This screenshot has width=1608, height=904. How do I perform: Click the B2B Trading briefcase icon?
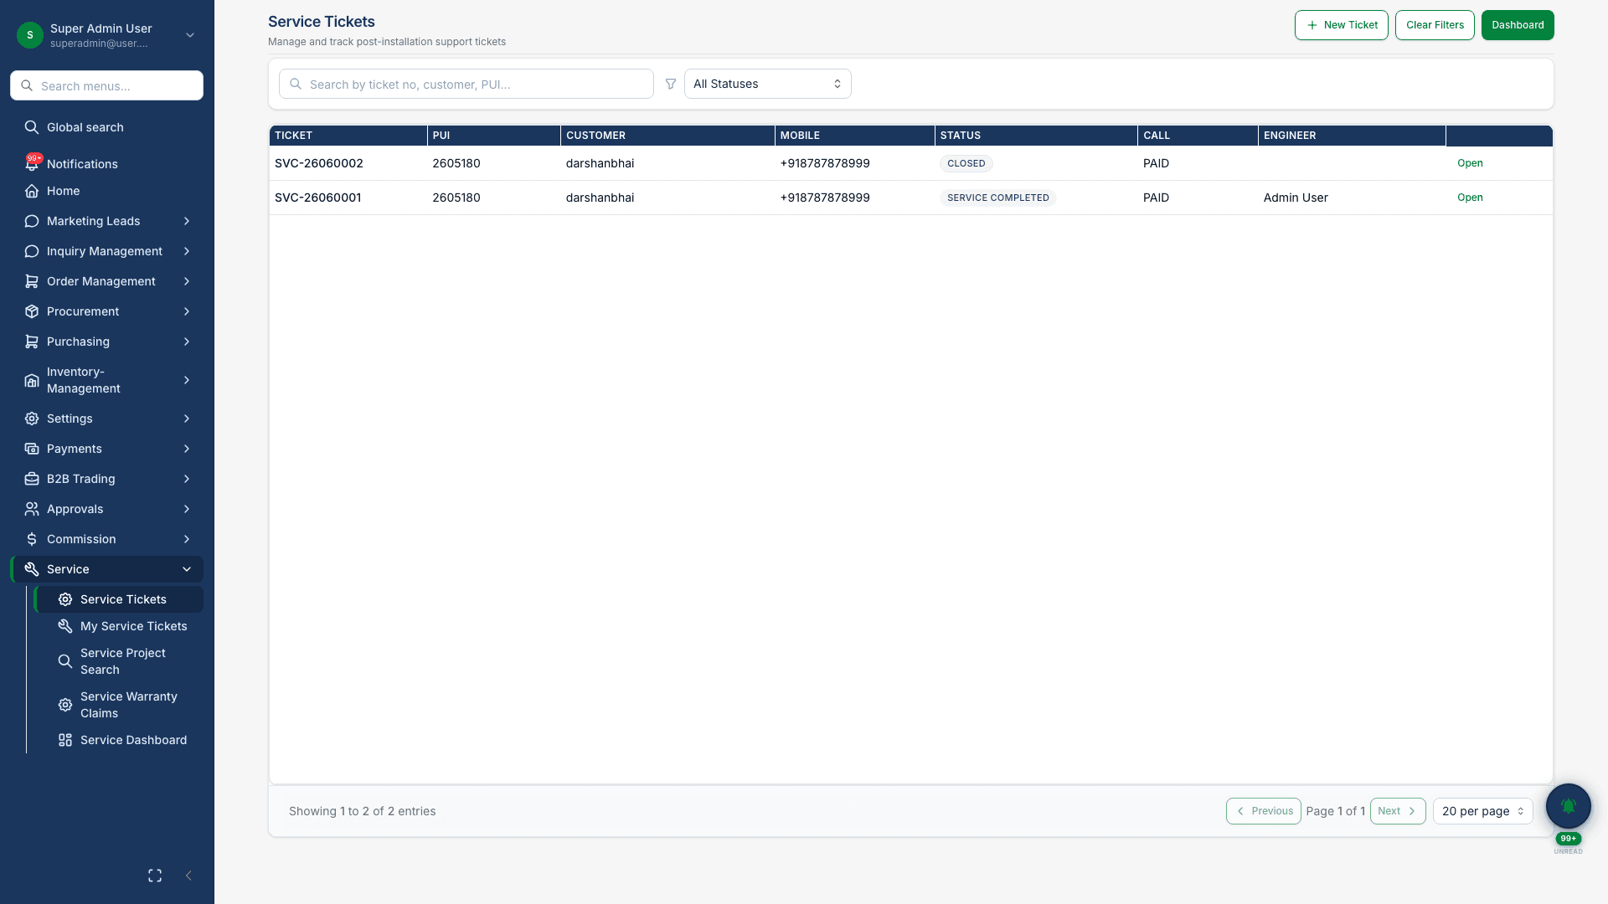(32, 479)
